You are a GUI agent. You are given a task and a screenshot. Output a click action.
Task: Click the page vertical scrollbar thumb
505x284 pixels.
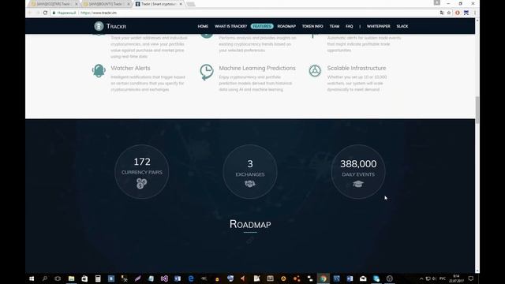(477, 110)
